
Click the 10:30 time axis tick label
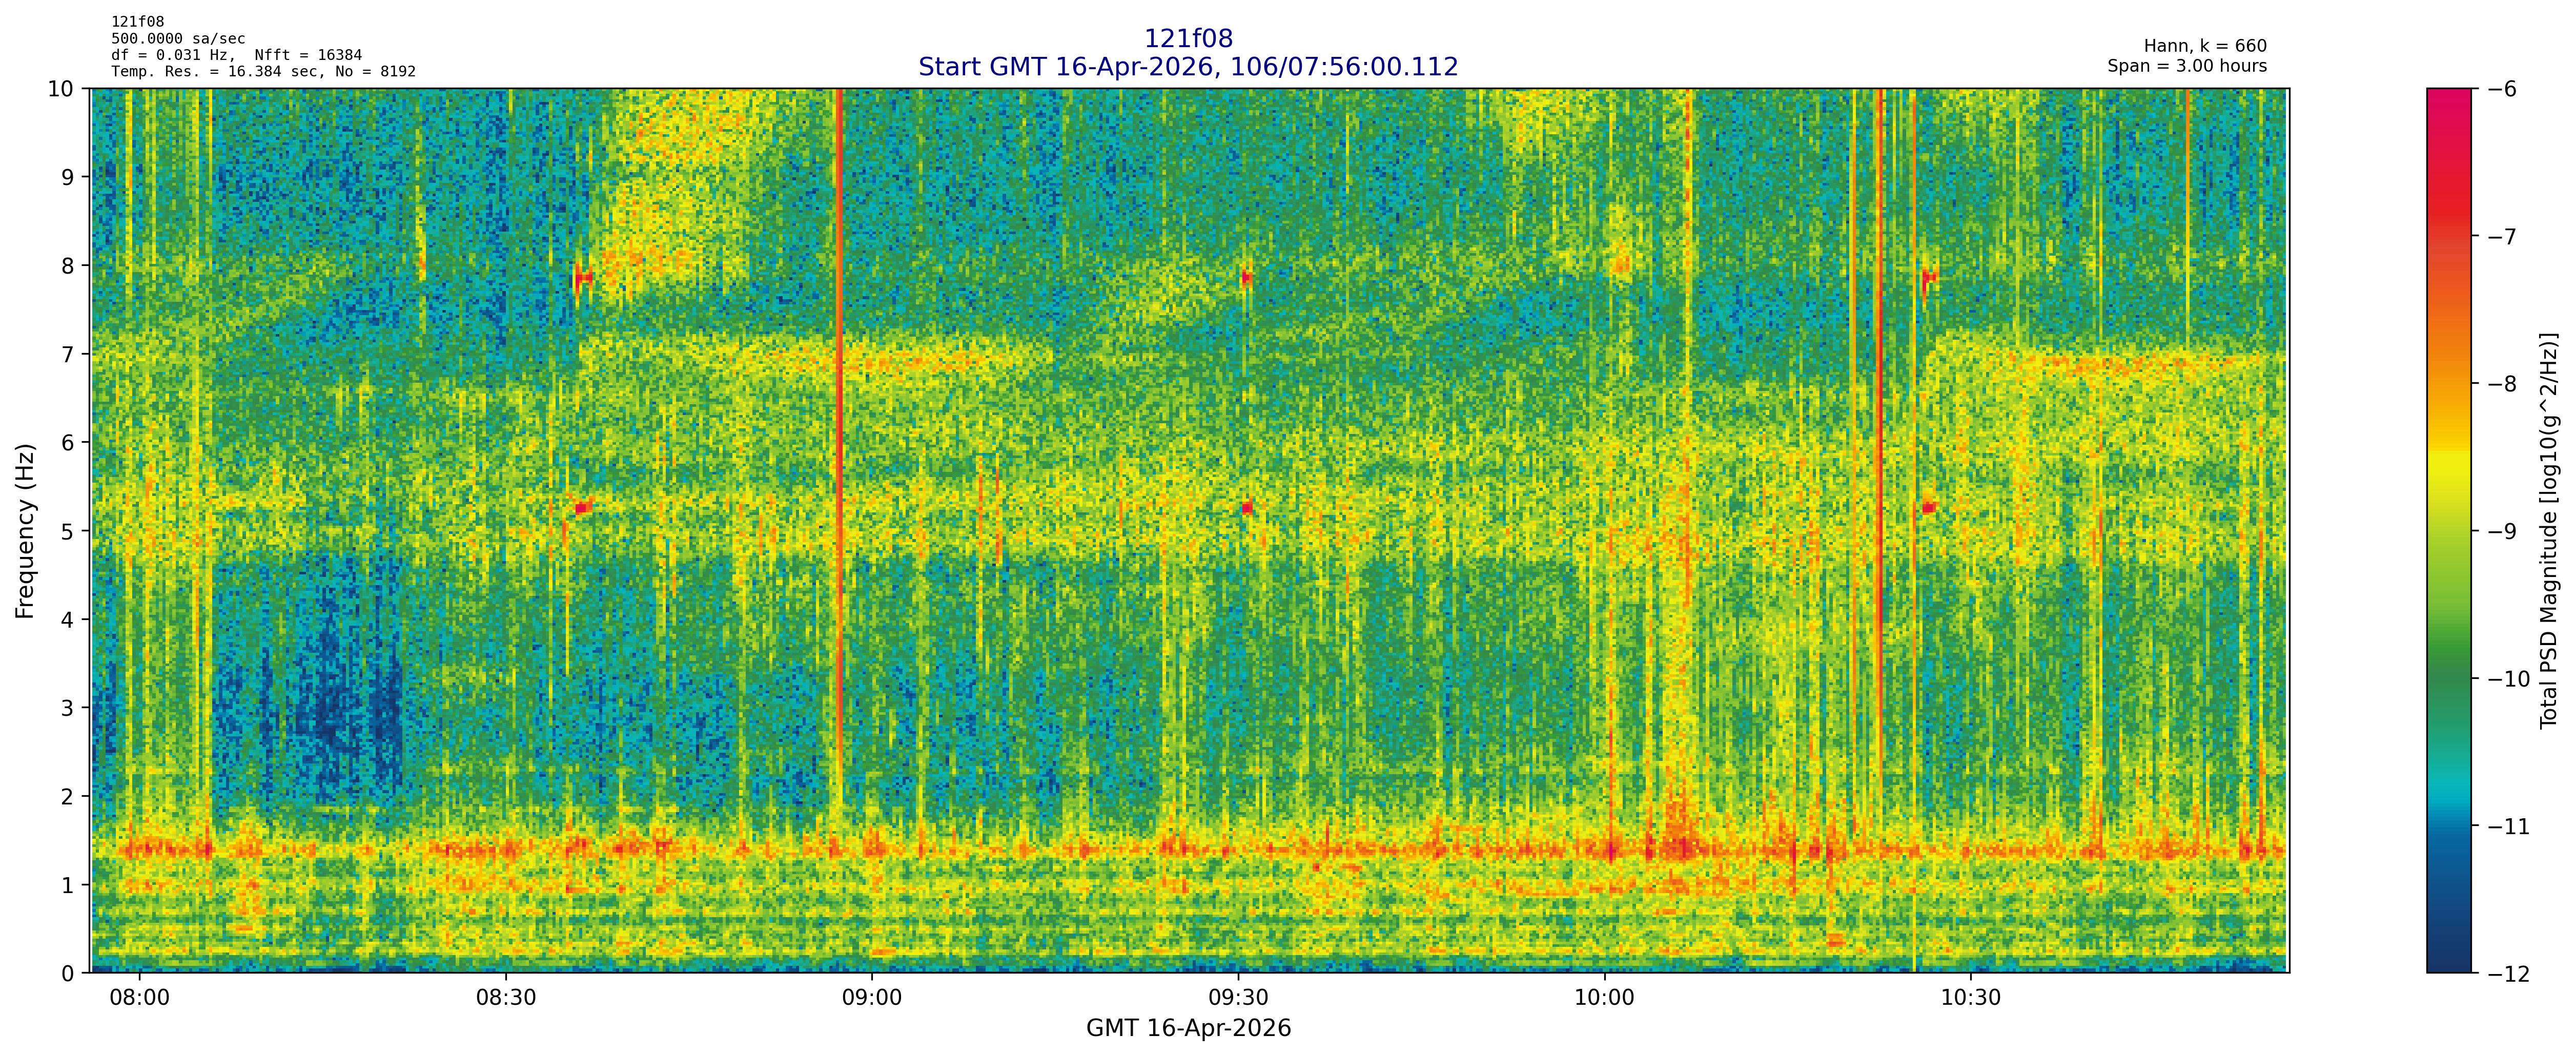[x=1971, y=998]
